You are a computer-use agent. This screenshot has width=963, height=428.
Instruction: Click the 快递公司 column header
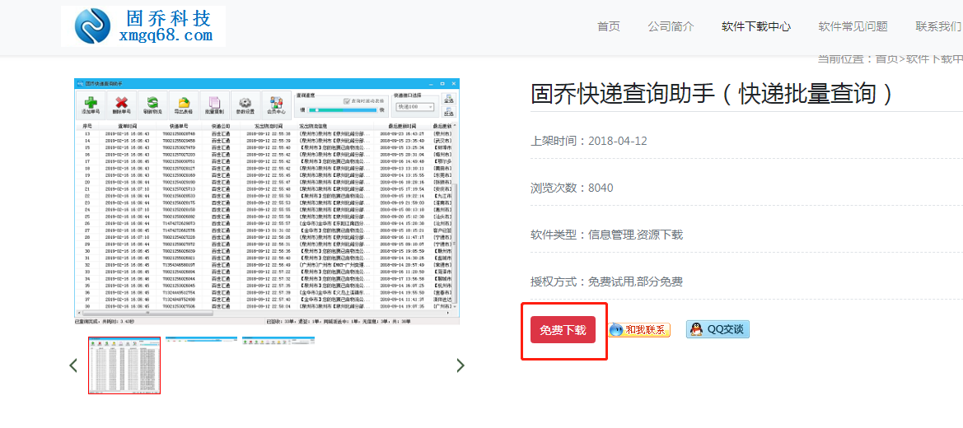click(x=220, y=126)
